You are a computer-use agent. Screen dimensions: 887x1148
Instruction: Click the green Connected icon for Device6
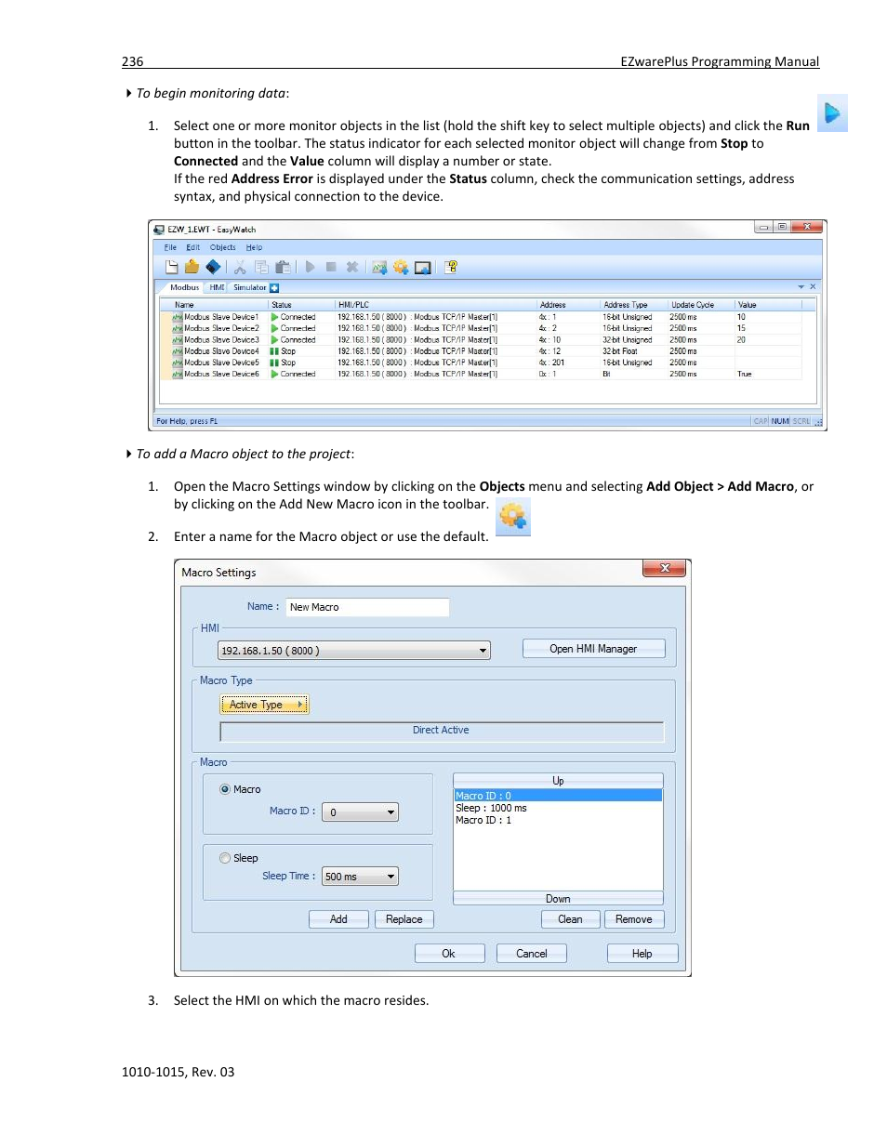275,374
